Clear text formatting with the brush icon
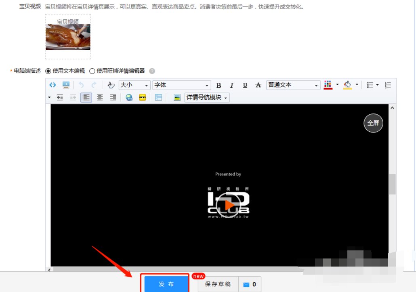Screen dimensions: 416x292 coord(111,85)
